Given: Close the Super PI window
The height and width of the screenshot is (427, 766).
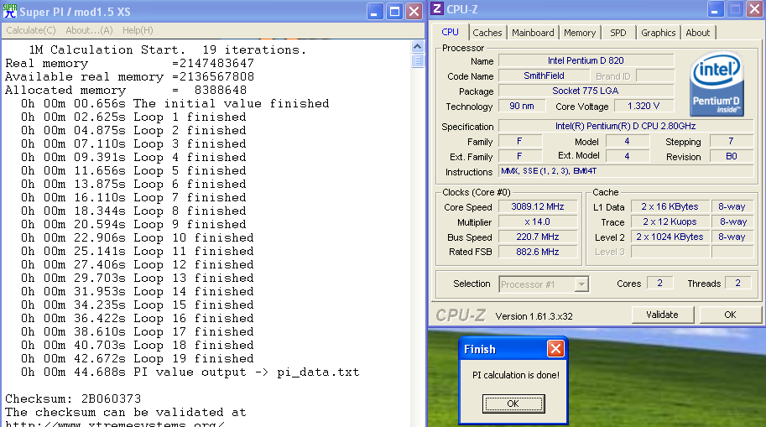Looking at the screenshot, I should [x=414, y=11].
